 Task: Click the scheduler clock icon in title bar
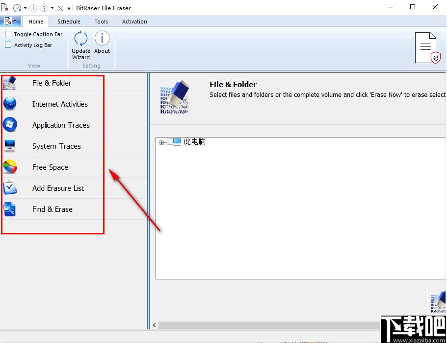coord(17,8)
